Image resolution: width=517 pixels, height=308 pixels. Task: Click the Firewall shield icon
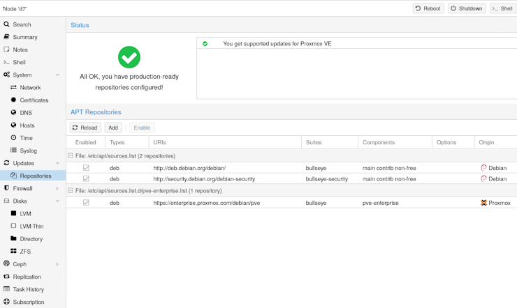pyautogui.click(x=6, y=188)
